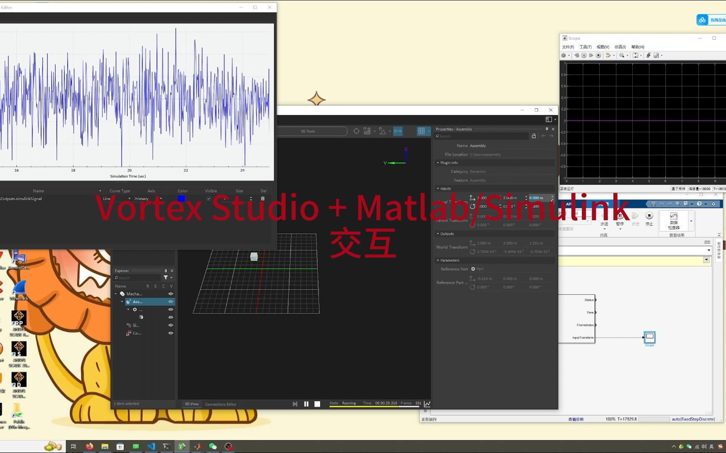Click the Properties panel search field
The width and height of the screenshot is (726, 453).
481,136
